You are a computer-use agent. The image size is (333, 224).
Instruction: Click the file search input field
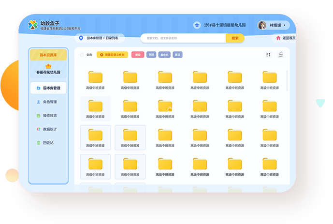pos(184,38)
